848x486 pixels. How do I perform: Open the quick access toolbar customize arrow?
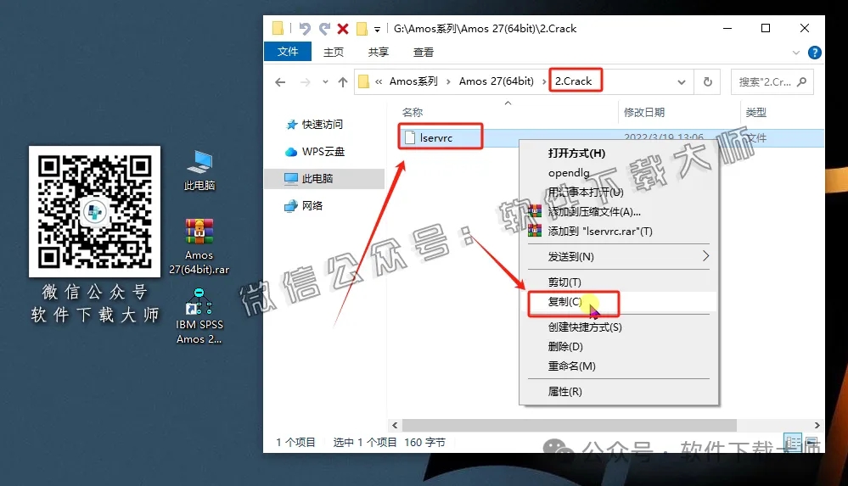377,29
